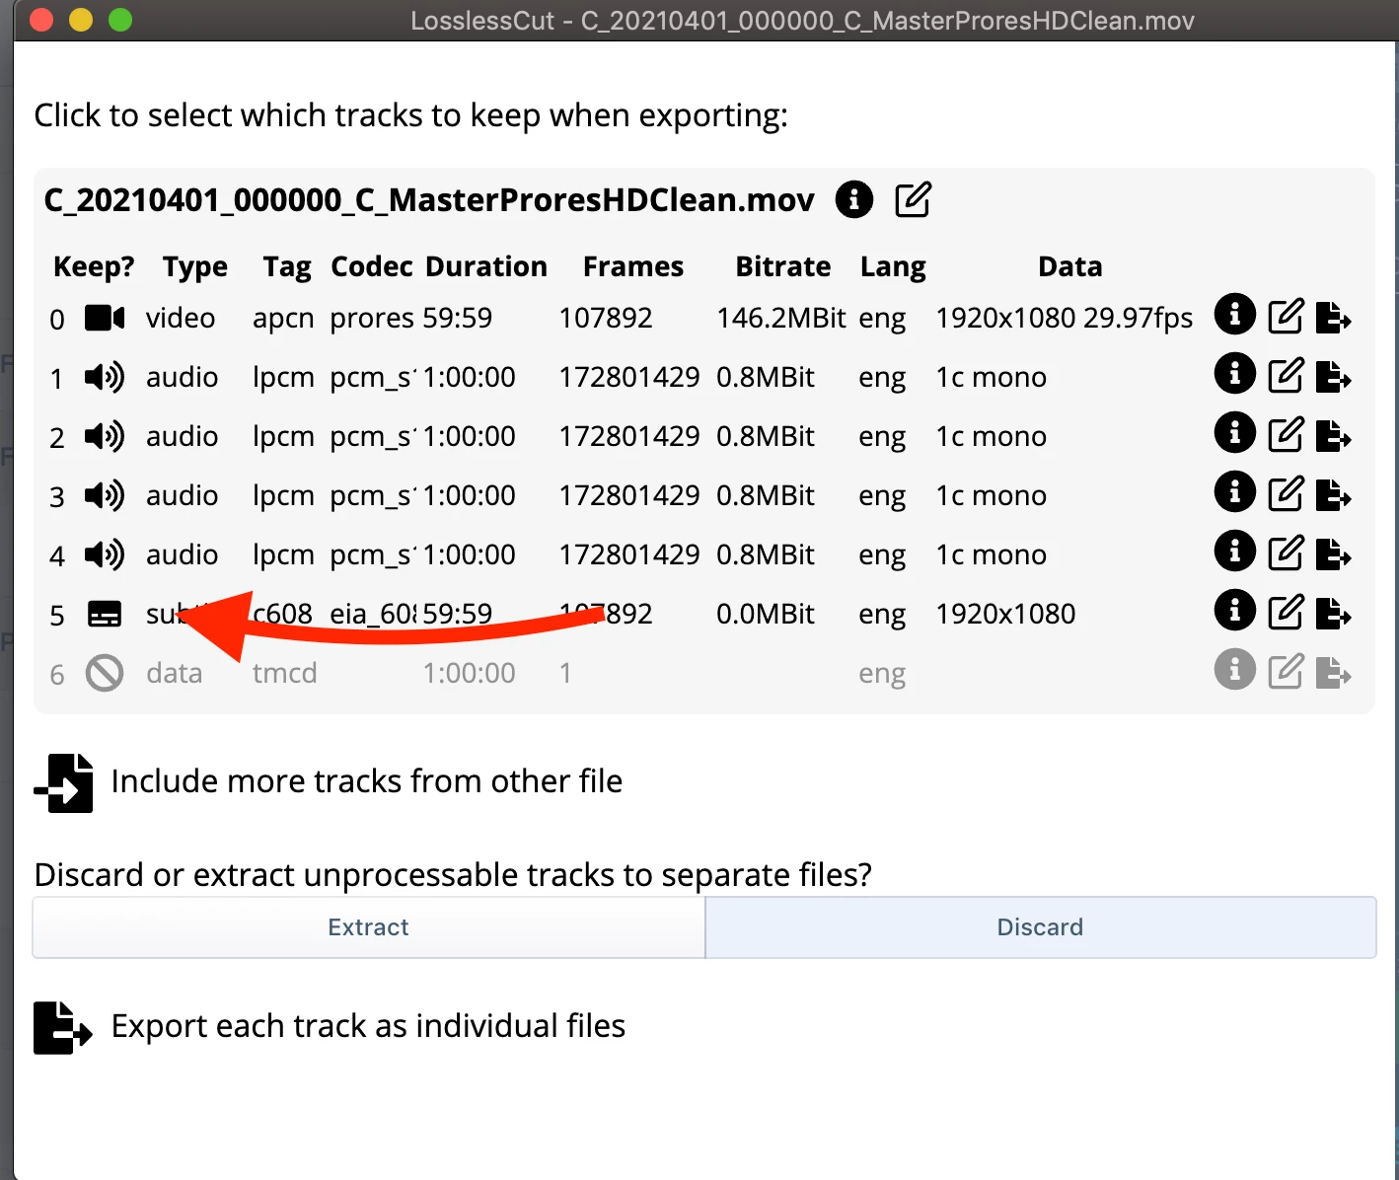This screenshot has width=1399, height=1180.
Task: Click Export each track as individual files
Action: pyautogui.click(x=368, y=1026)
